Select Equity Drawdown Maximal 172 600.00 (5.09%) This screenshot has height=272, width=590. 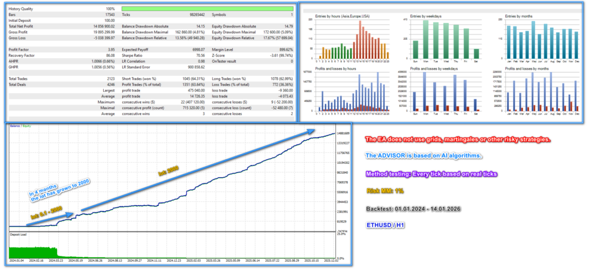279,32
